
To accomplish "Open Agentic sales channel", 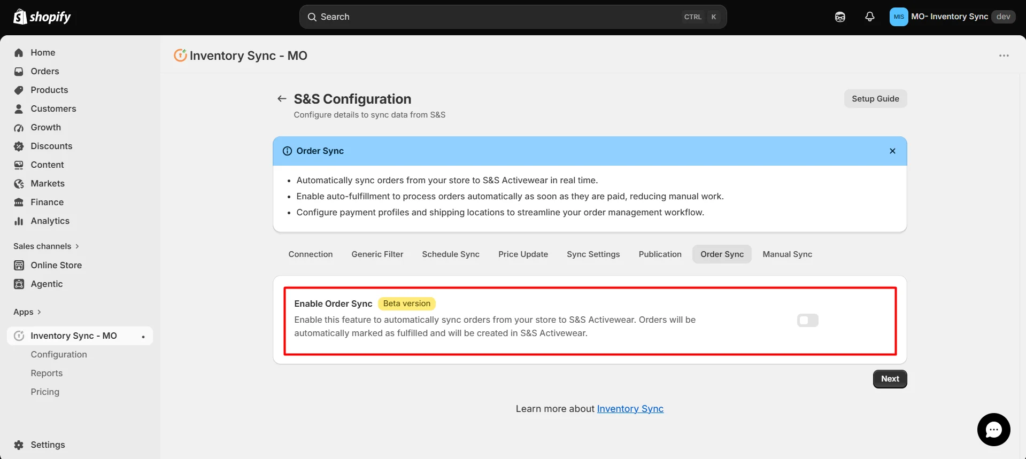I will [x=47, y=284].
